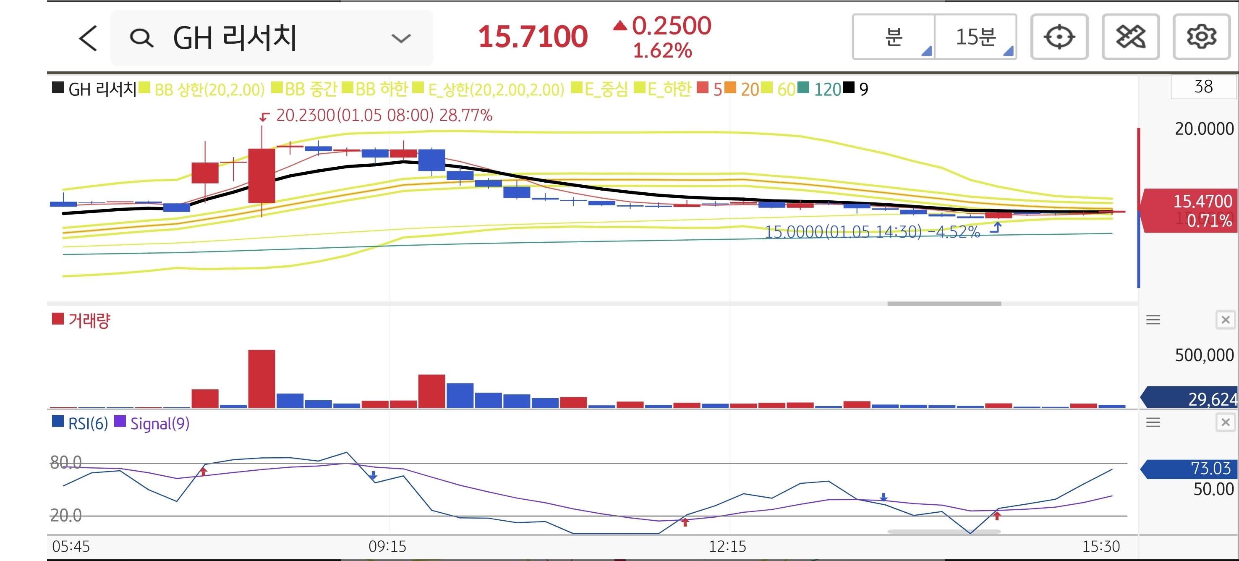1239x561 pixels.
Task: Open RSI panel hamburger menu icon
Action: tap(1153, 422)
